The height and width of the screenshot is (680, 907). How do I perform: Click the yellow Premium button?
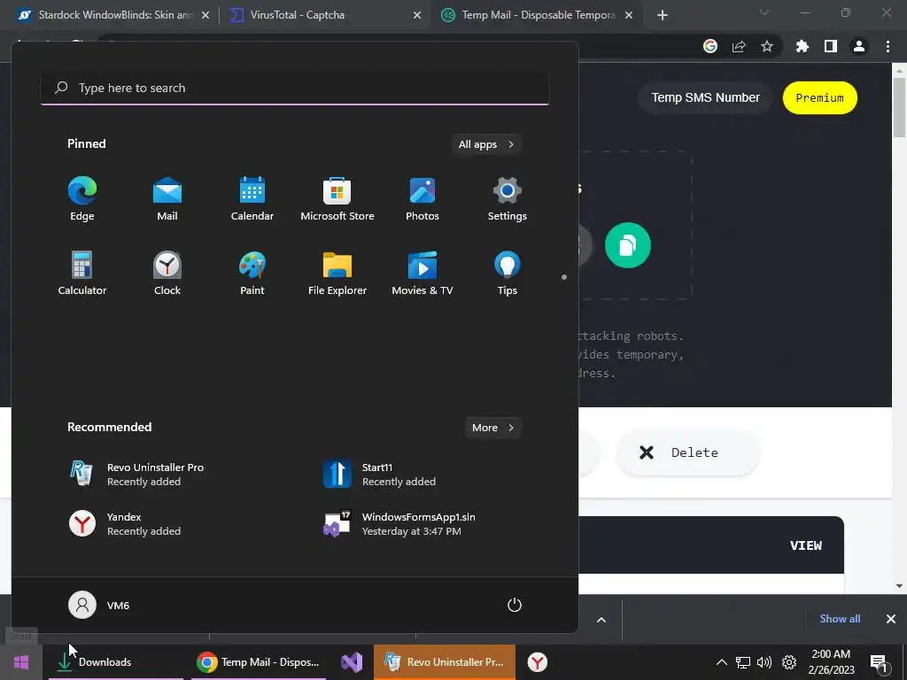819,97
